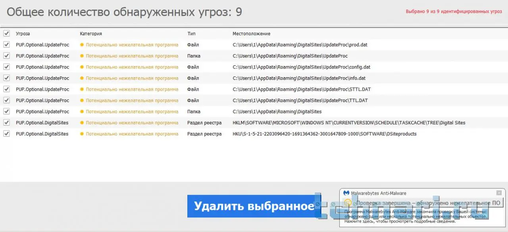Uncheck the checkbox for HKLM registry key row
Viewport: 508px width, 232px height.
[6, 123]
